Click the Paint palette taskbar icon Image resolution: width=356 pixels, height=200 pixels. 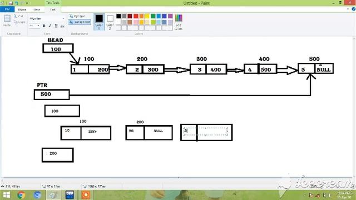53,195
